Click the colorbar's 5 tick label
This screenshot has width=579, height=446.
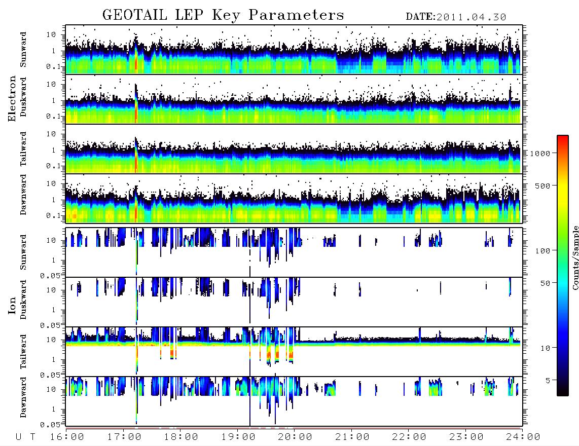point(548,380)
